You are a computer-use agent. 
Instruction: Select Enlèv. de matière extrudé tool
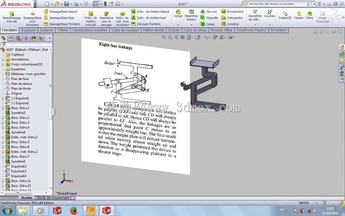tap(91, 19)
